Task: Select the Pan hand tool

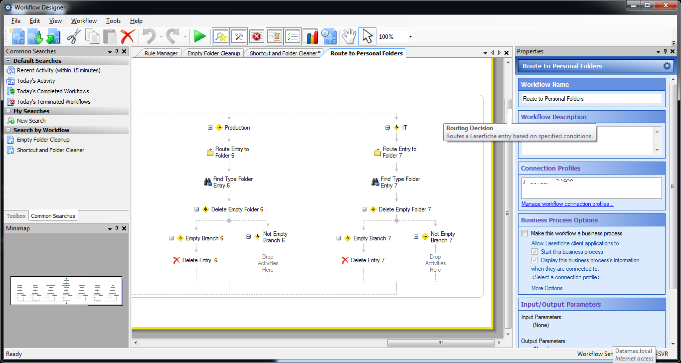Action: tap(348, 36)
